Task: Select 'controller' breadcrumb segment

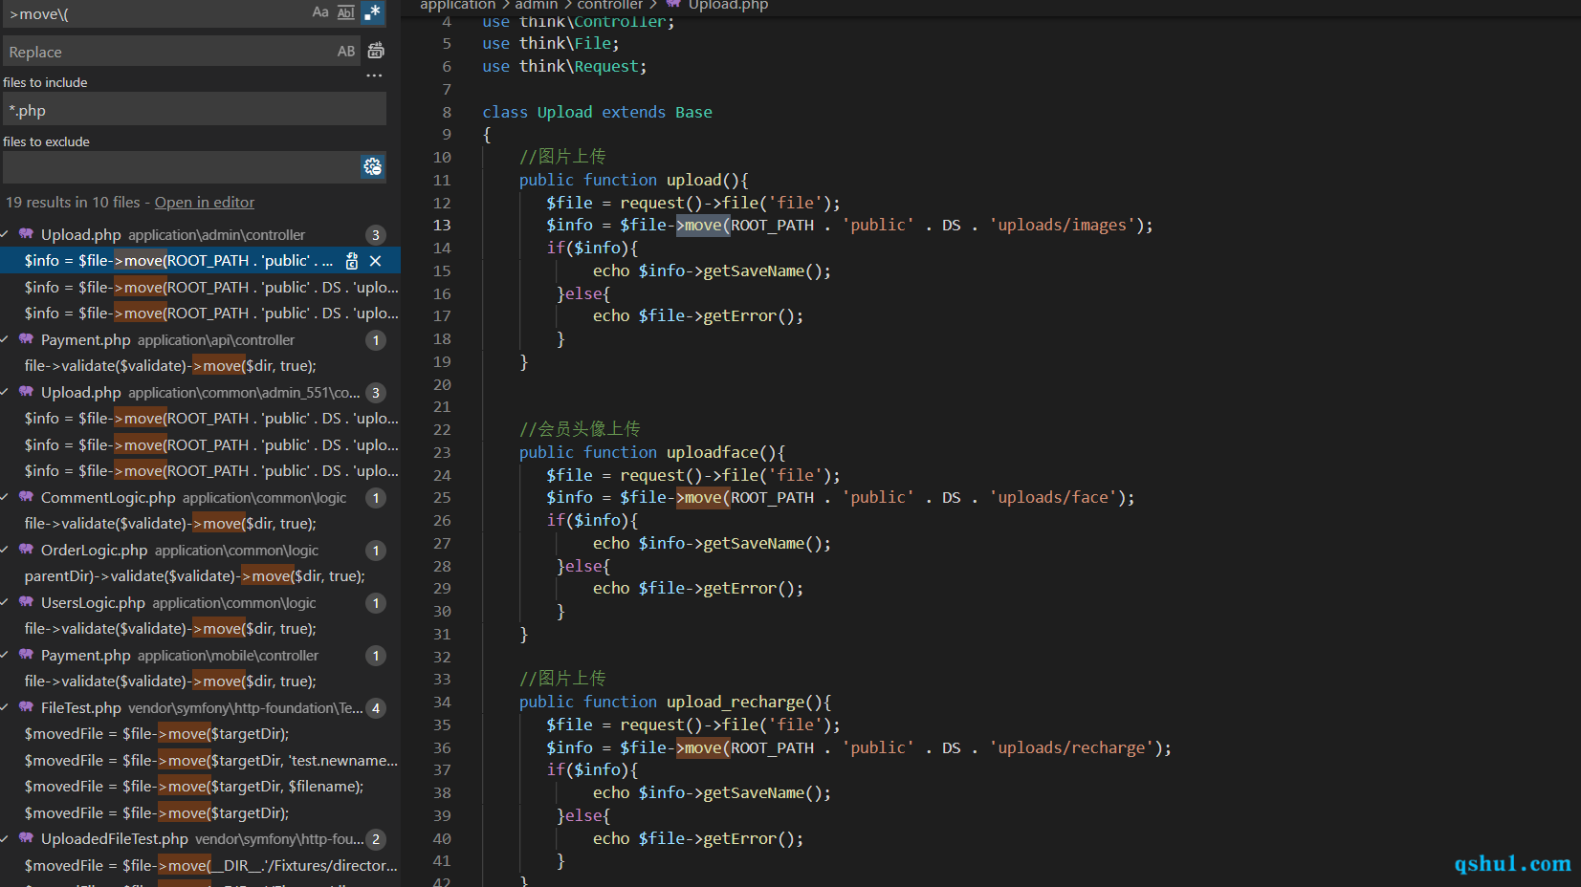Action: [610, 5]
